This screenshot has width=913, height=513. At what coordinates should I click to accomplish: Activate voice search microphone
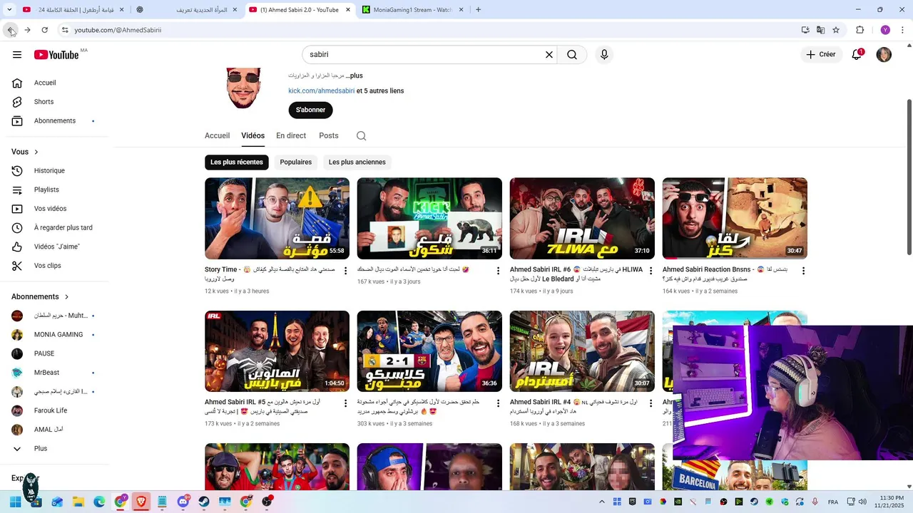[x=604, y=55]
